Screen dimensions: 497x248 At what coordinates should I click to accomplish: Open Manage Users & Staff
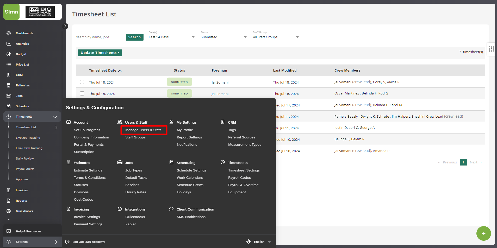(x=143, y=130)
